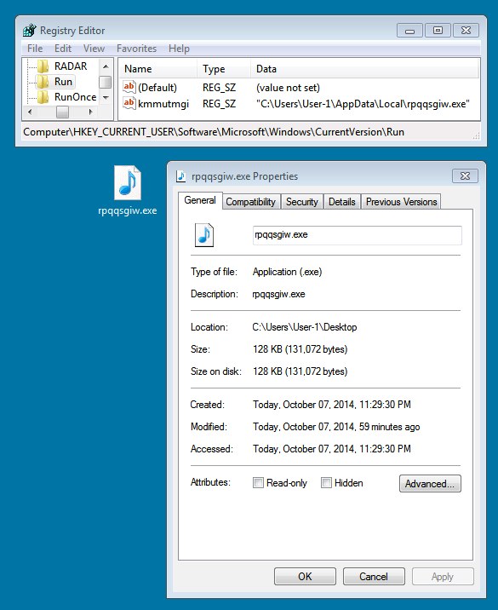Switch to the Security tab
Screen dimensions: 498x610
click(x=302, y=202)
